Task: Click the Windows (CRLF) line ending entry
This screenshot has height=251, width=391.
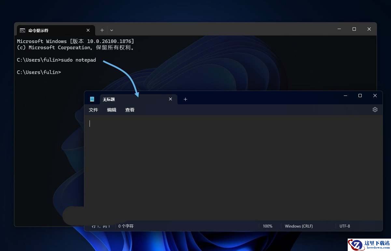Action: point(299,226)
